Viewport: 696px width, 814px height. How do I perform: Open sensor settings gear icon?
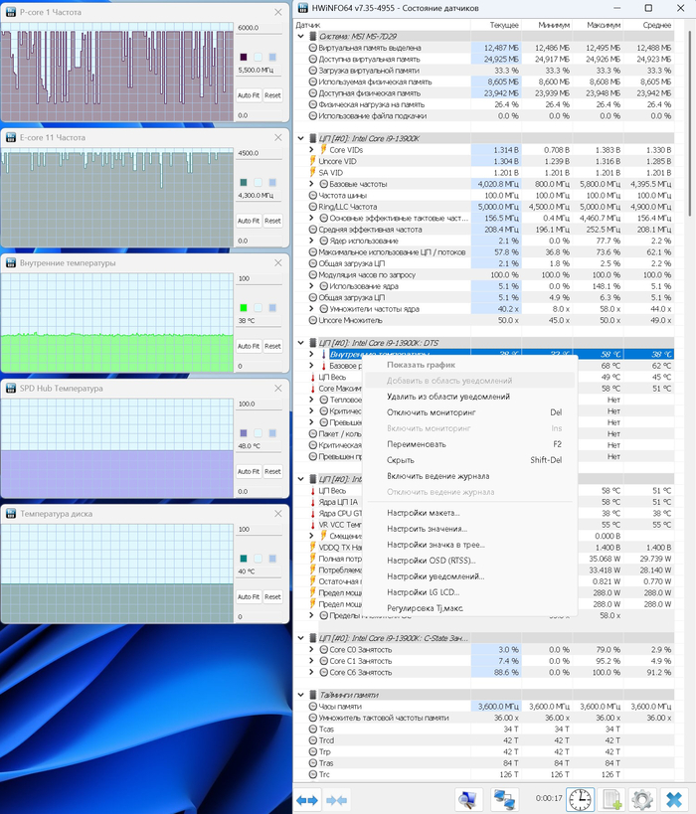[642, 799]
